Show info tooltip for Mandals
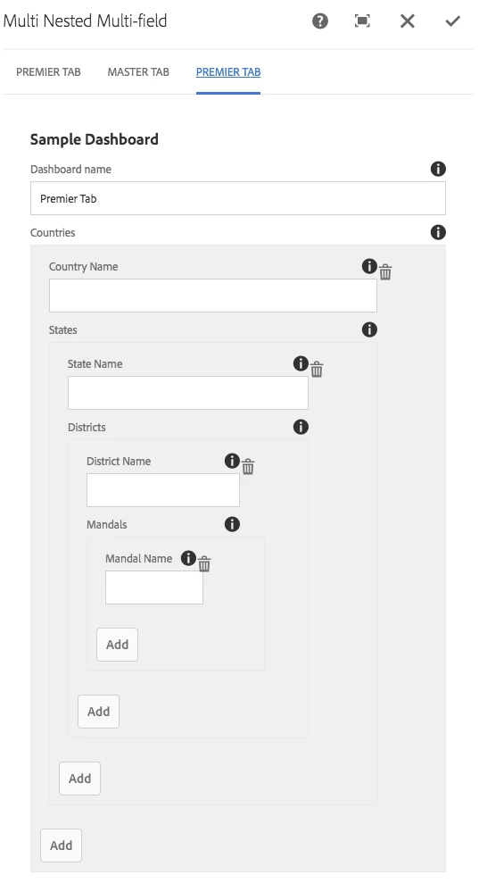 232,524
